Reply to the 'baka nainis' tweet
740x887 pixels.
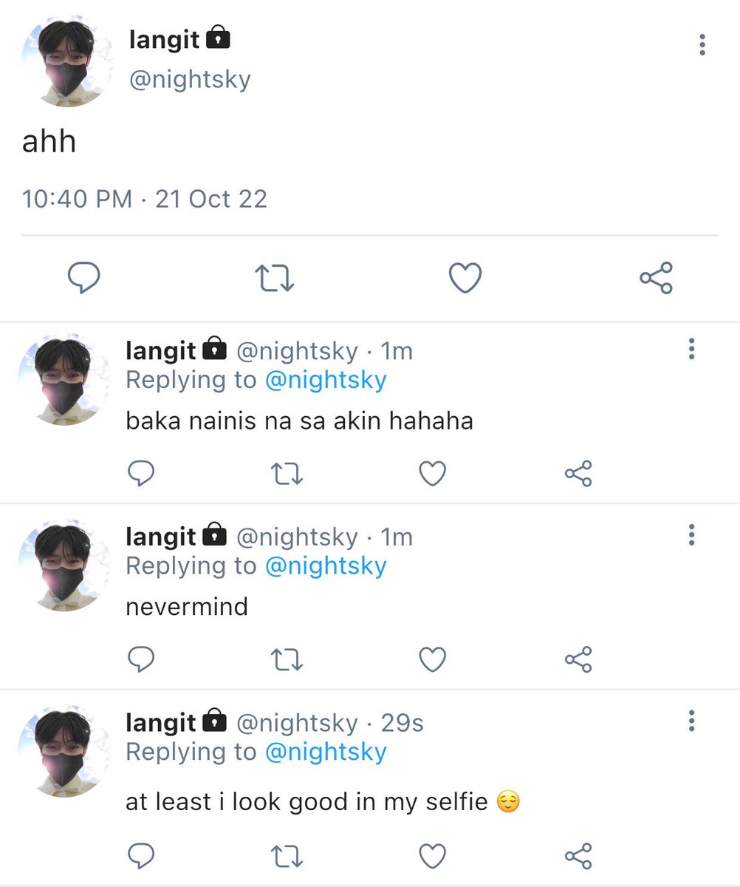pos(140,473)
